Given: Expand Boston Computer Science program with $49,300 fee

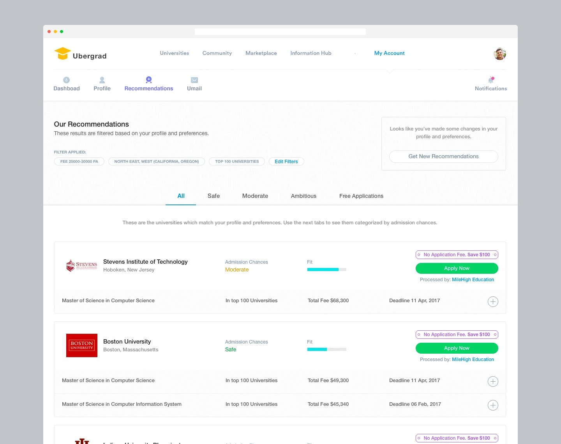Looking at the screenshot, I should (493, 381).
